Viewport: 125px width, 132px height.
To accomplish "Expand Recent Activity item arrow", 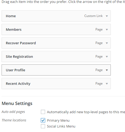I will [x=107, y=84].
